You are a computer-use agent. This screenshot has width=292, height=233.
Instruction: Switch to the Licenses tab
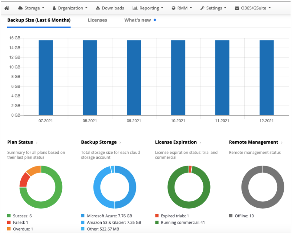tap(97, 20)
